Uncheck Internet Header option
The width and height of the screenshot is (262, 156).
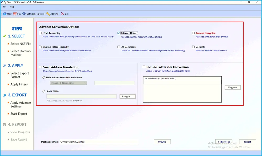click(x=119, y=33)
